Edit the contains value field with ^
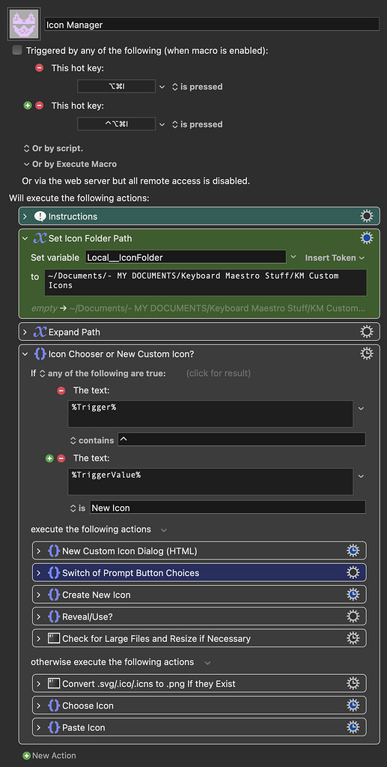Image resolution: width=387 pixels, height=767 pixels. pyautogui.click(x=241, y=439)
